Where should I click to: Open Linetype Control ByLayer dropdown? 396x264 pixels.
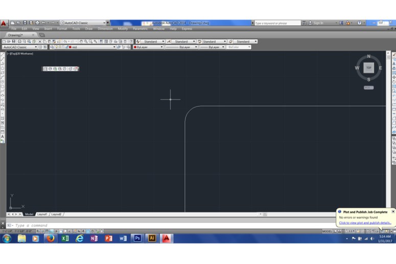click(x=196, y=47)
